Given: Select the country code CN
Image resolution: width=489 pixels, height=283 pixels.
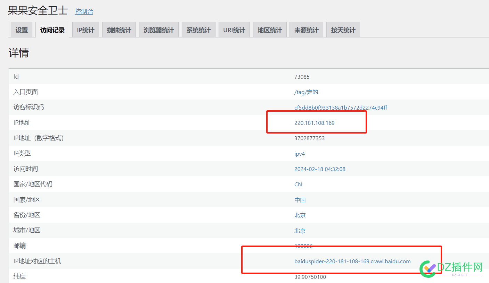Looking at the screenshot, I should 298,185.
